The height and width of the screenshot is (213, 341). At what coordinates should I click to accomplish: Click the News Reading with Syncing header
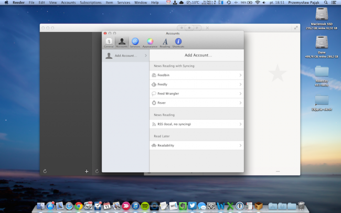click(x=174, y=66)
